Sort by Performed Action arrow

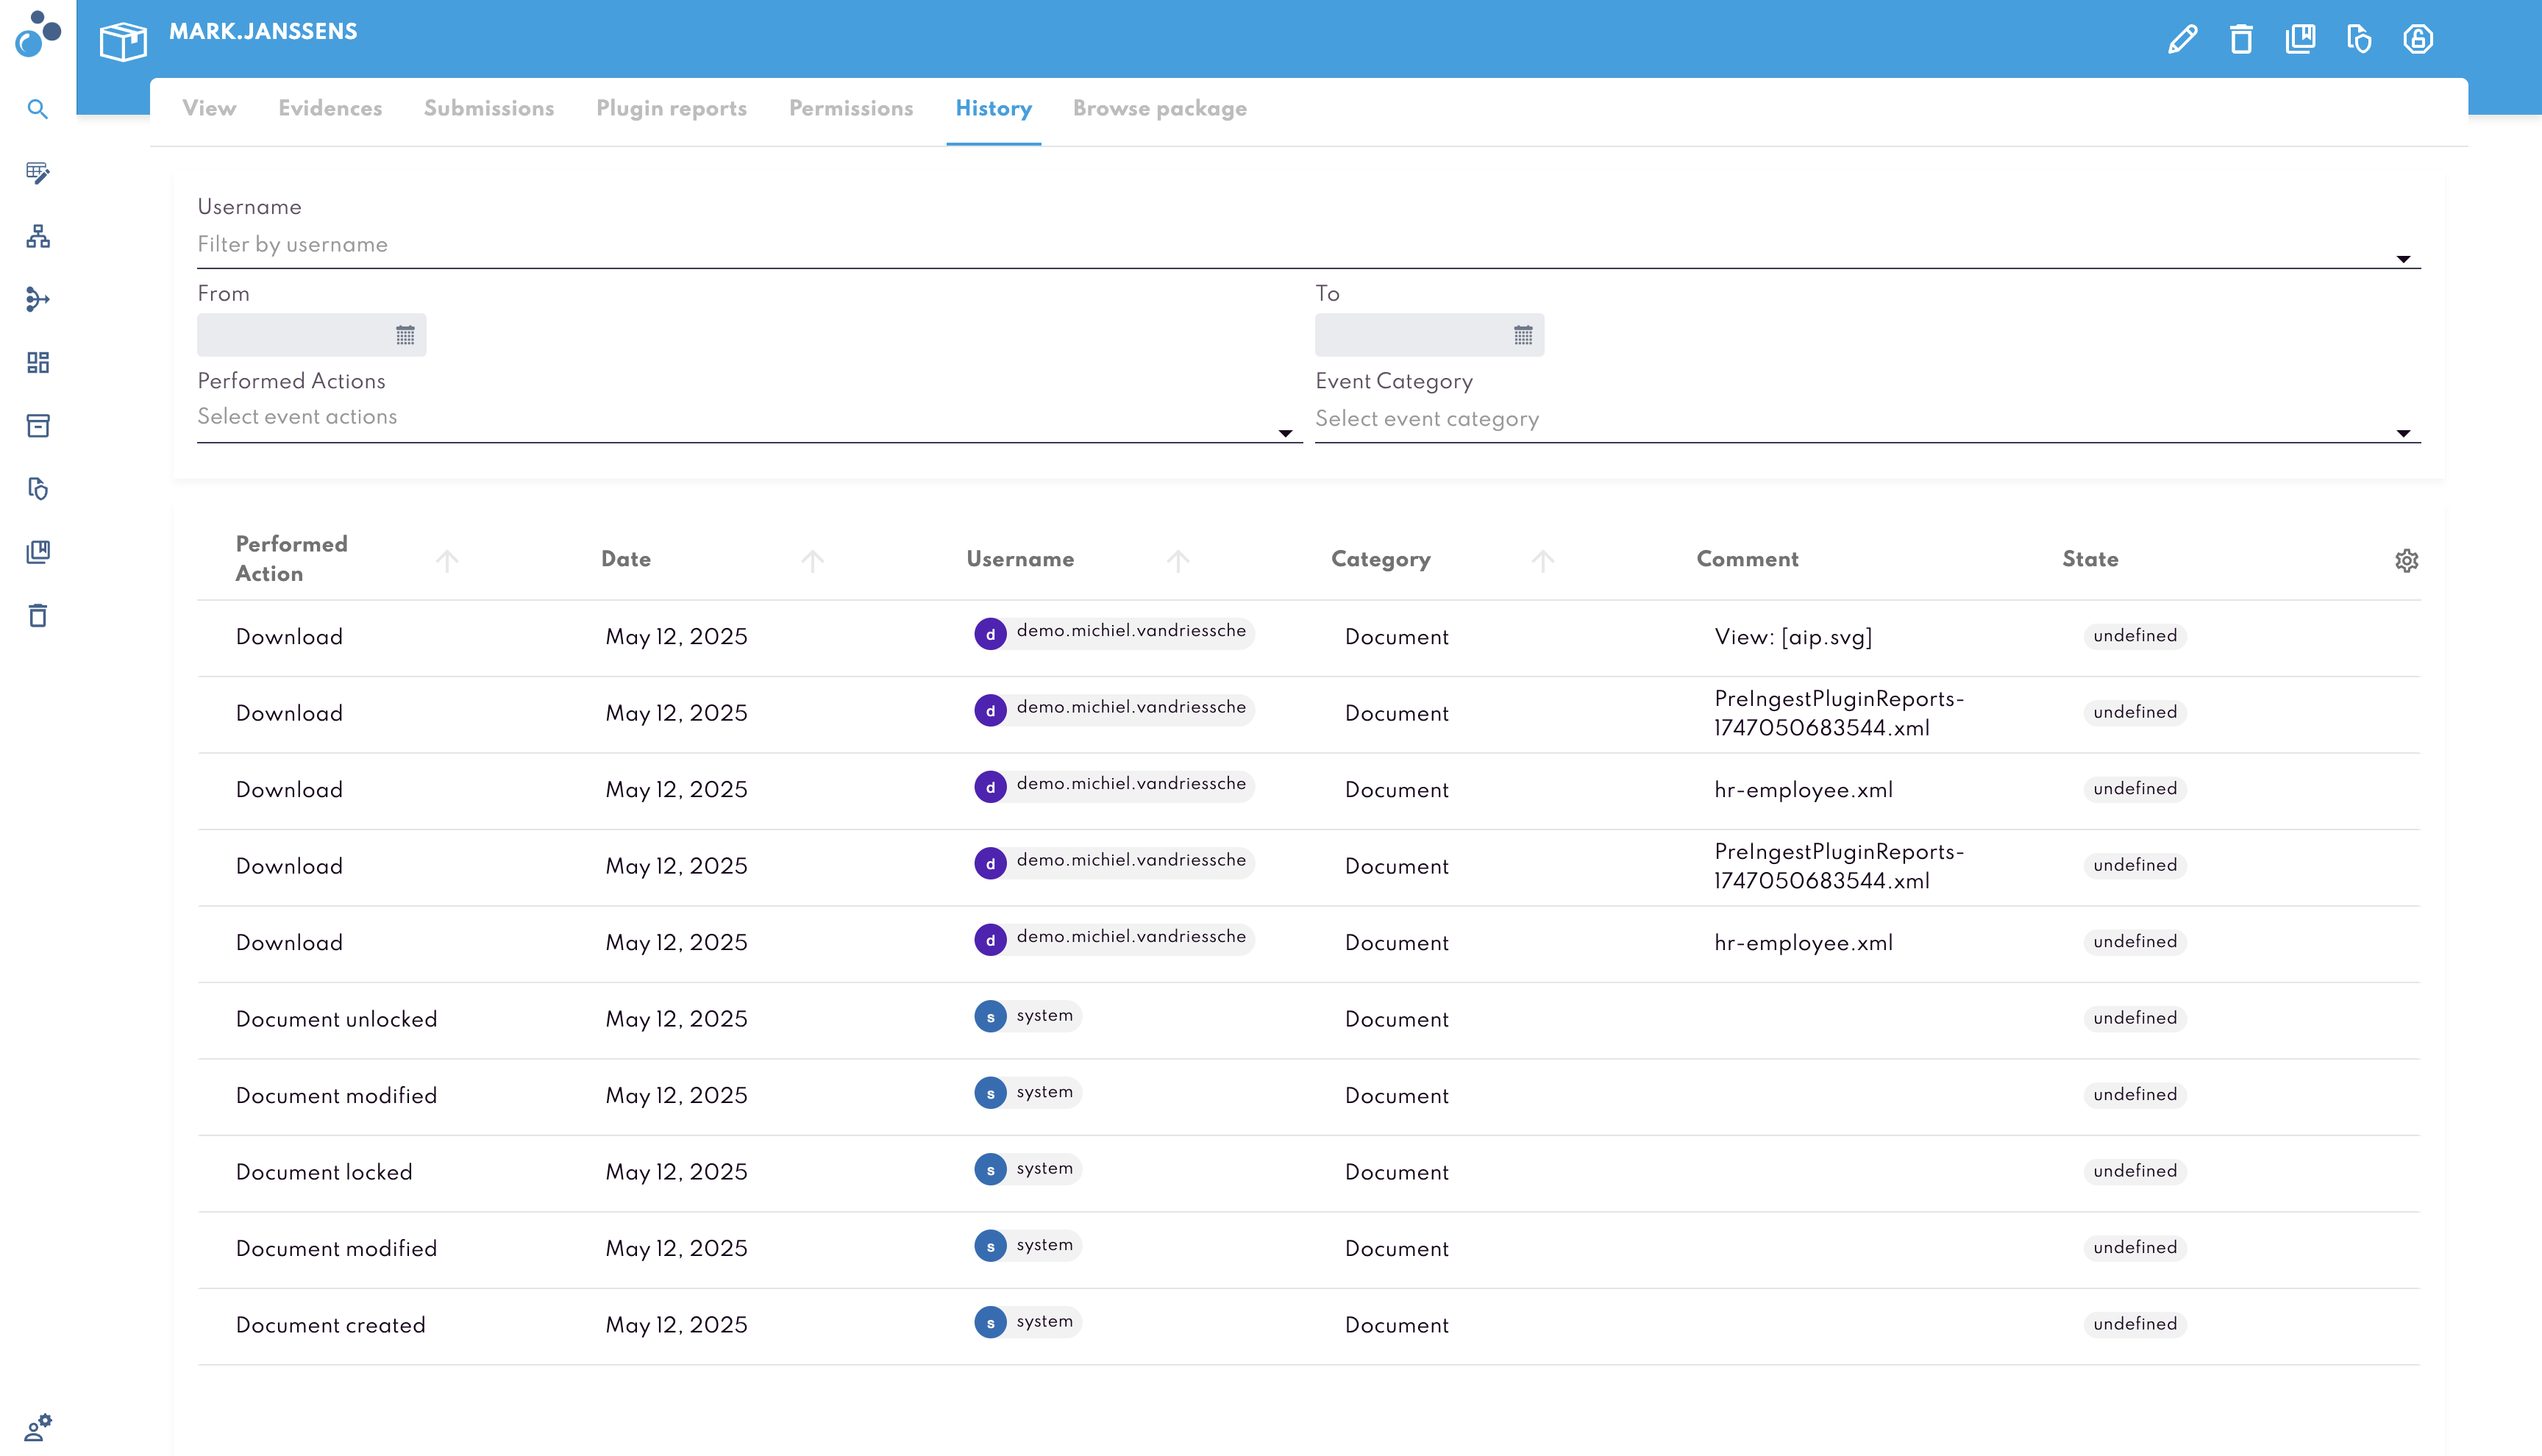pyautogui.click(x=447, y=560)
